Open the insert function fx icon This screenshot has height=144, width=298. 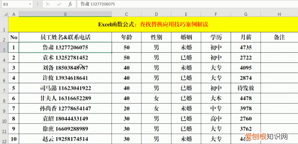click(70, 4)
